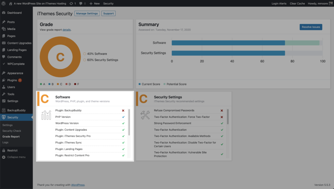Click the home site icon in admin bar

coord(10,4)
